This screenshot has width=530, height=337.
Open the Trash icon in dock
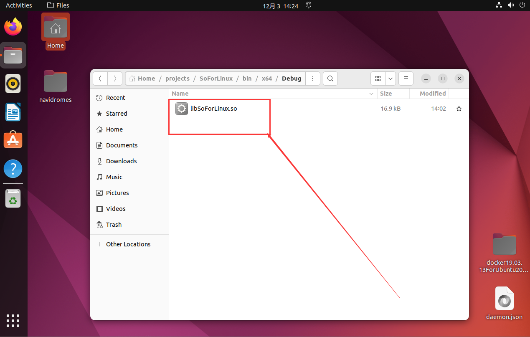tap(13, 199)
